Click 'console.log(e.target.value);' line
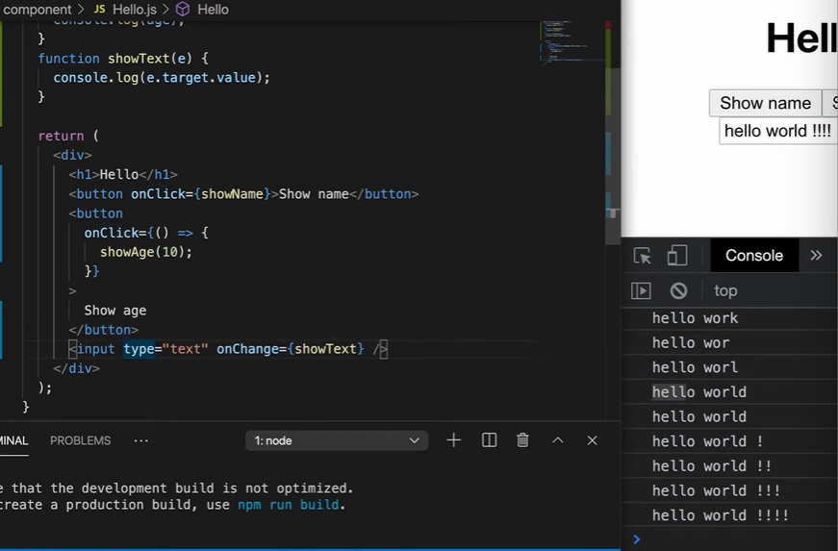 [162, 78]
